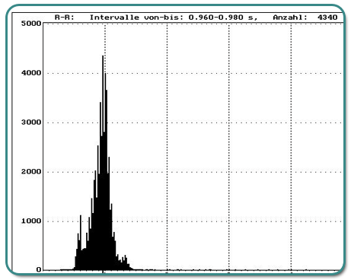351x280 pixels.
Task: Click the first x-axis tick marker under peak
Action: (x=103, y=272)
